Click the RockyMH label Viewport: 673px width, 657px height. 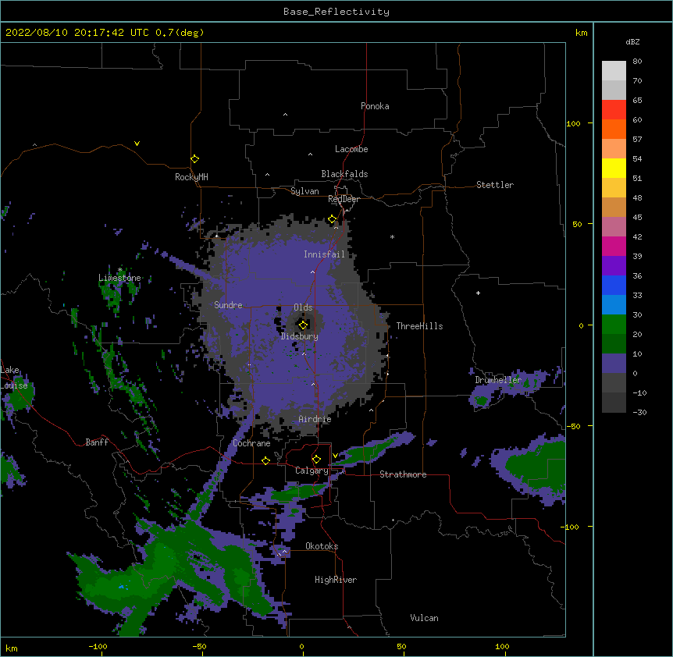point(191,177)
